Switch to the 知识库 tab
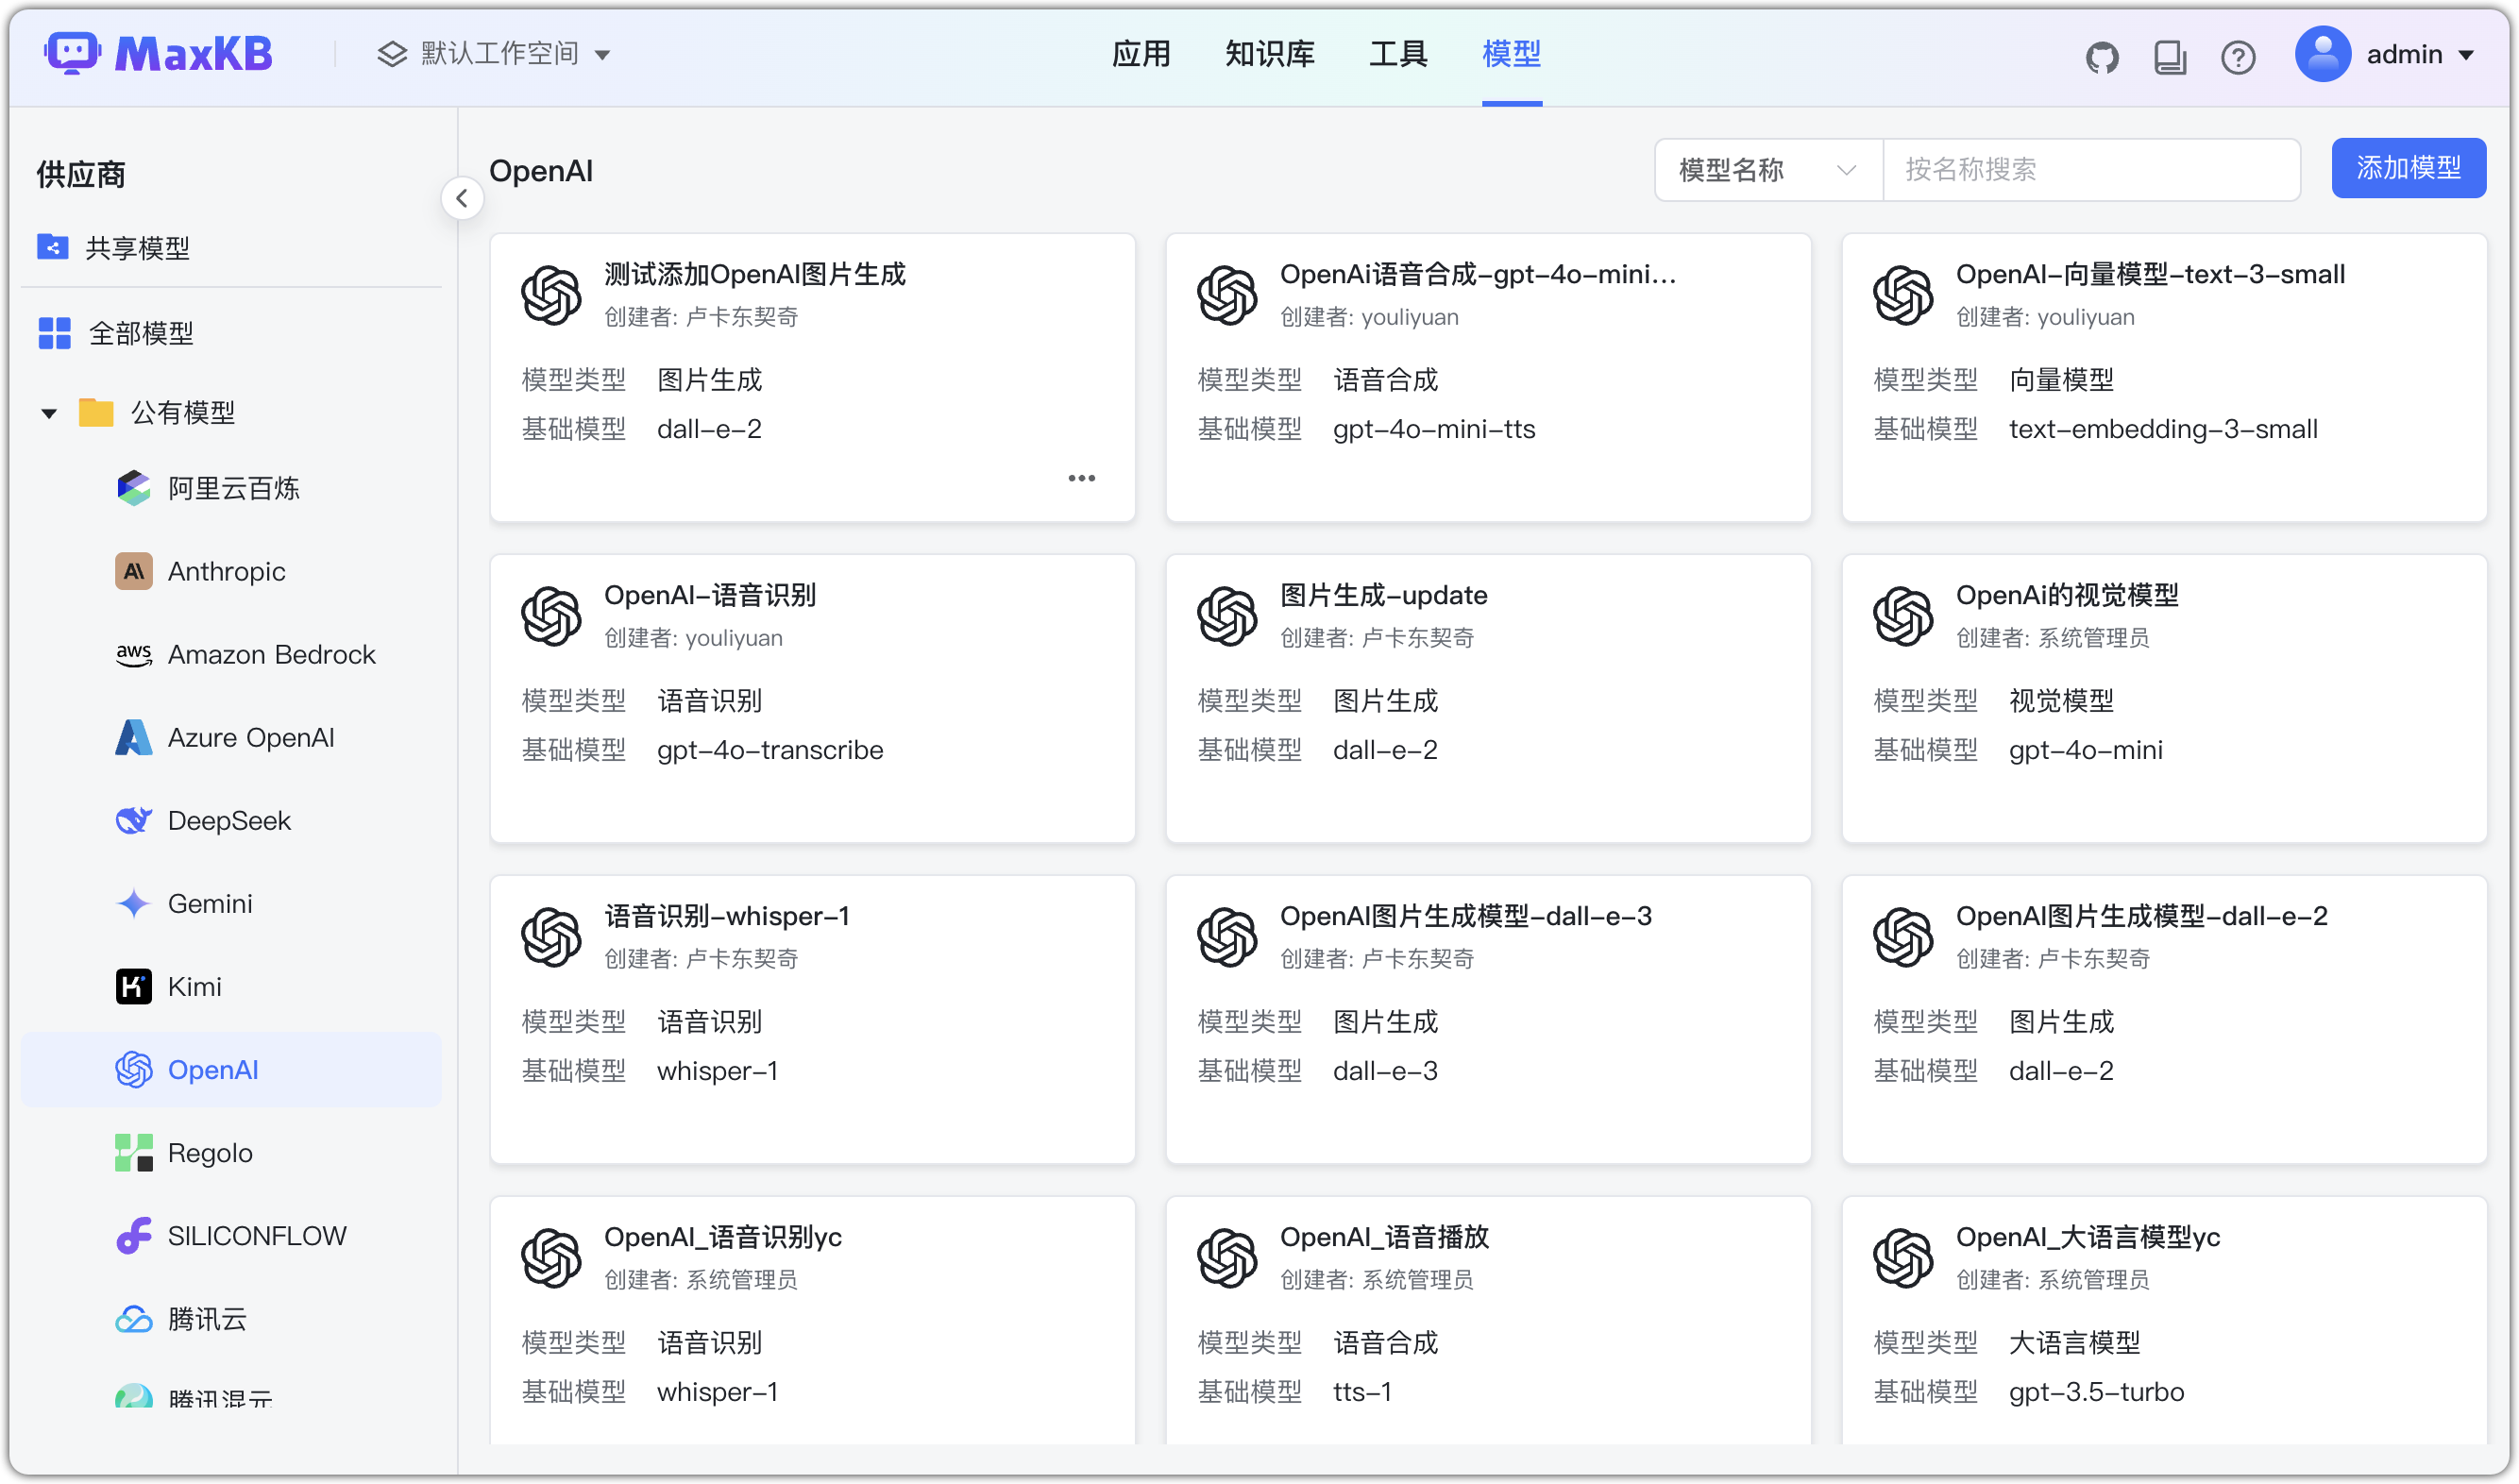 point(1270,54)
